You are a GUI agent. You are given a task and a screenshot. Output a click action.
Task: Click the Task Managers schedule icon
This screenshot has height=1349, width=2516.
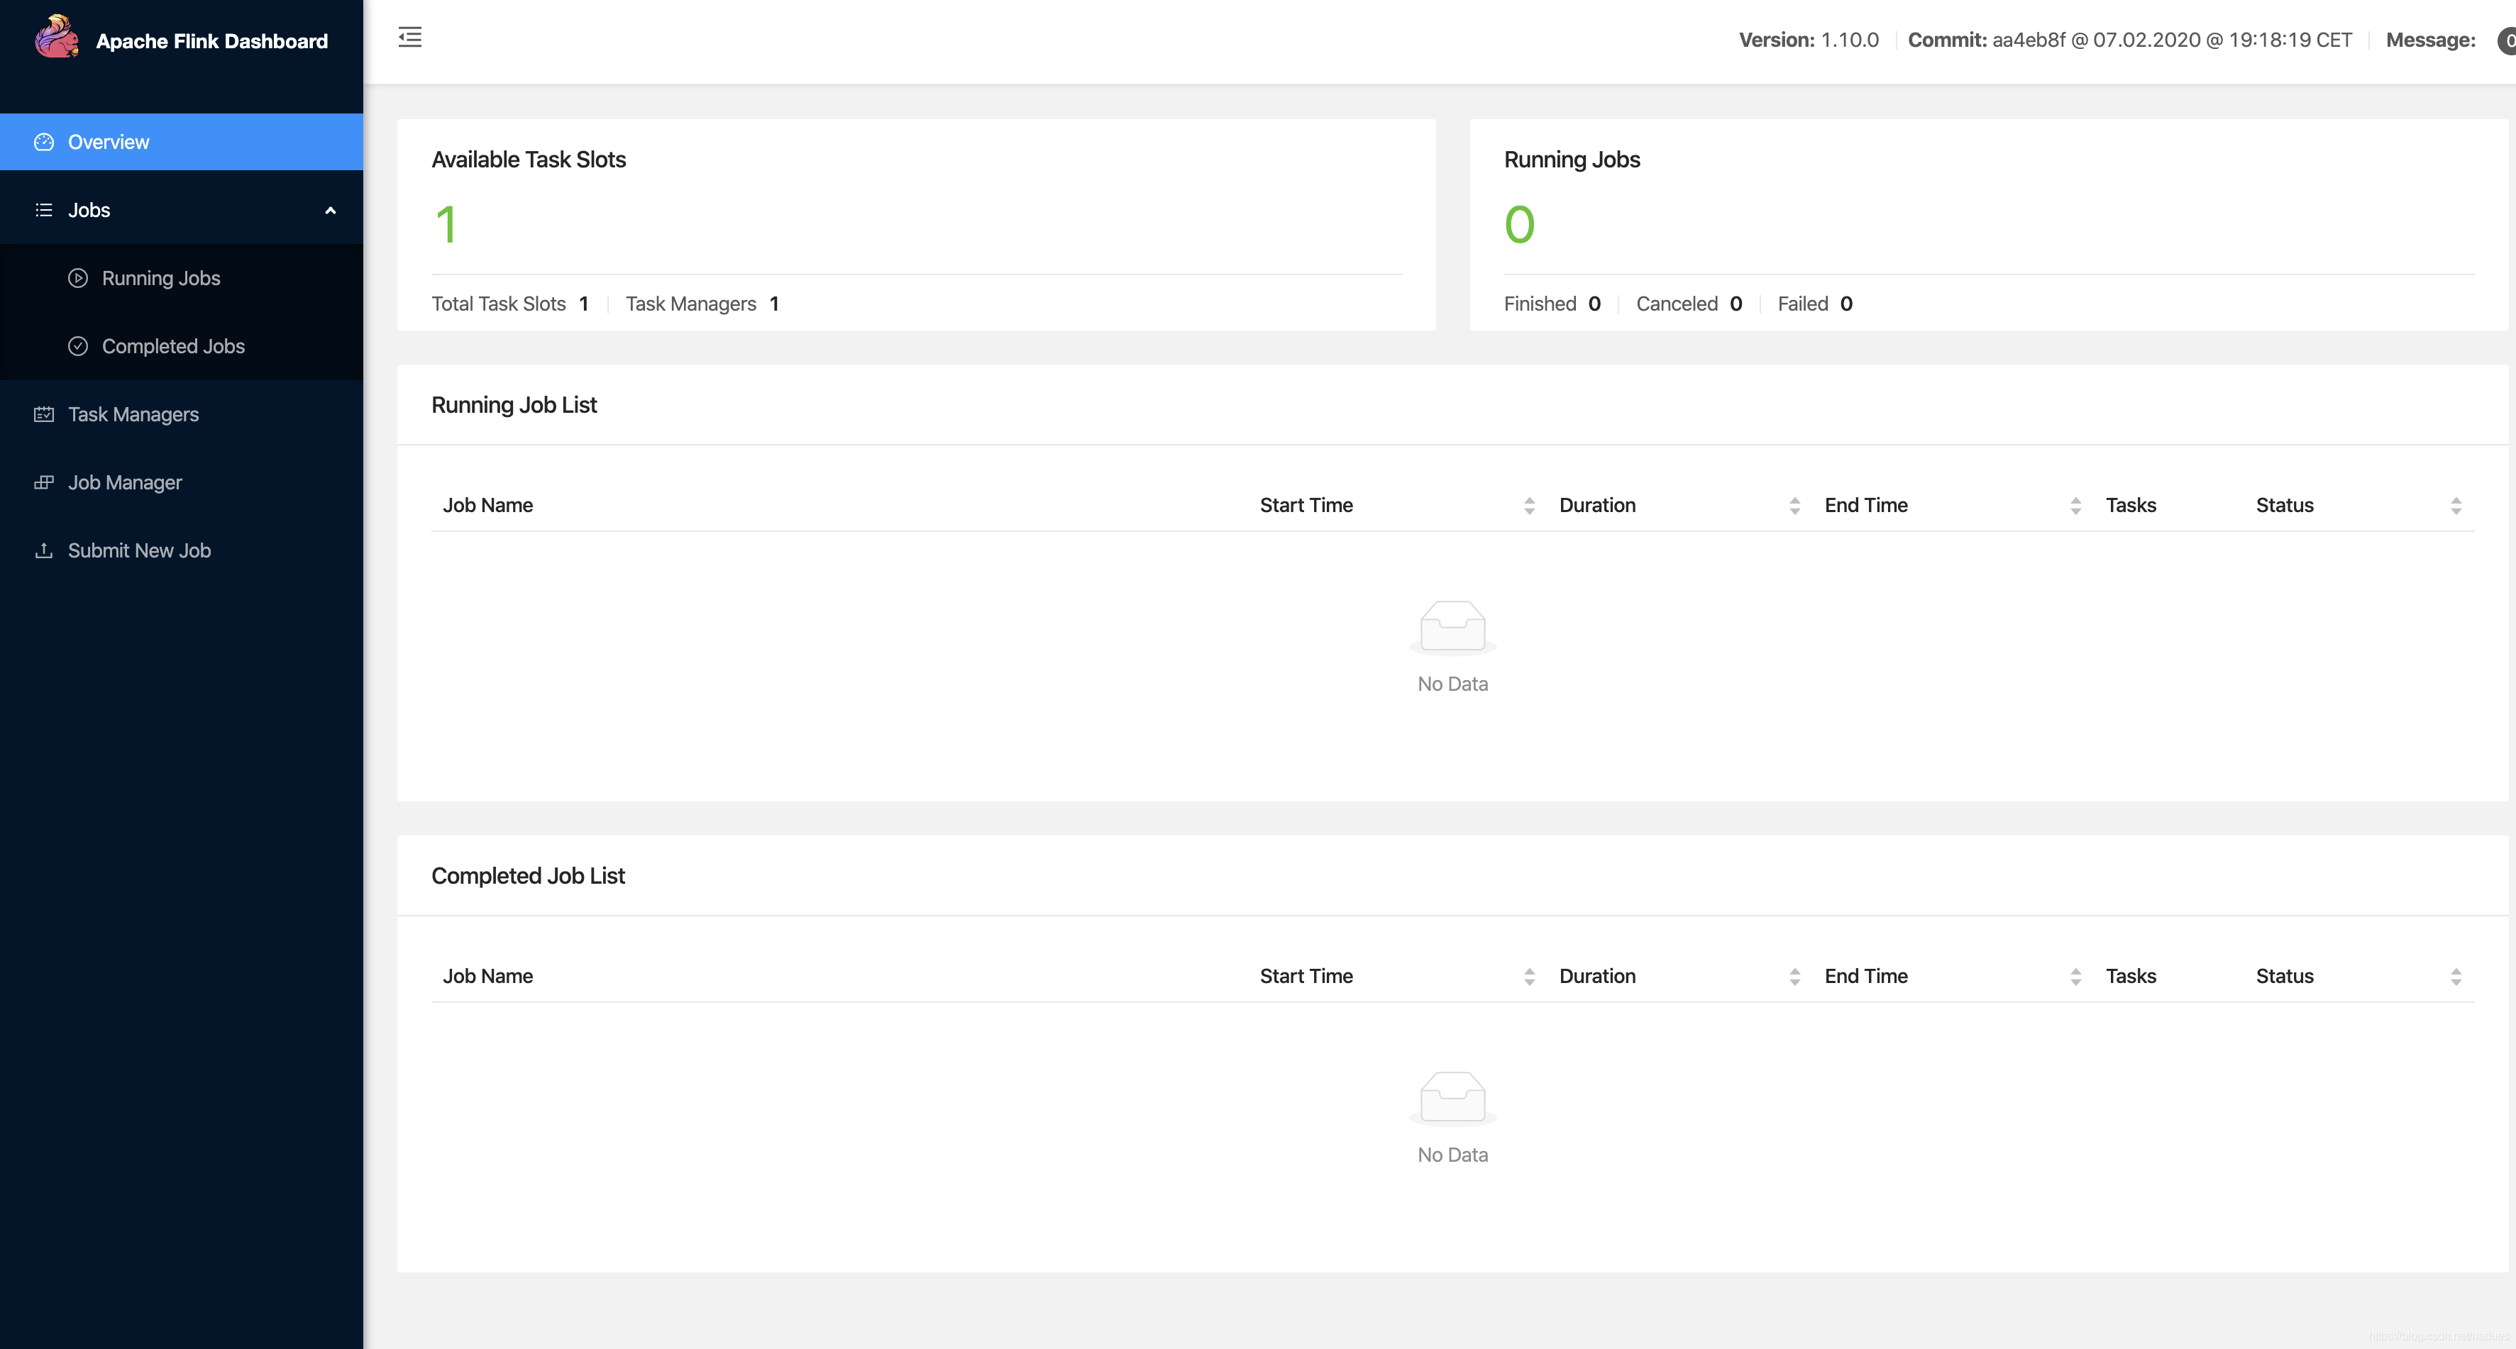tap(44, 415)
